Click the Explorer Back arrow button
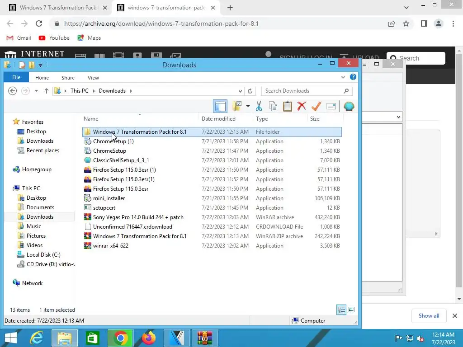463x347 pixels. [12, 91]
